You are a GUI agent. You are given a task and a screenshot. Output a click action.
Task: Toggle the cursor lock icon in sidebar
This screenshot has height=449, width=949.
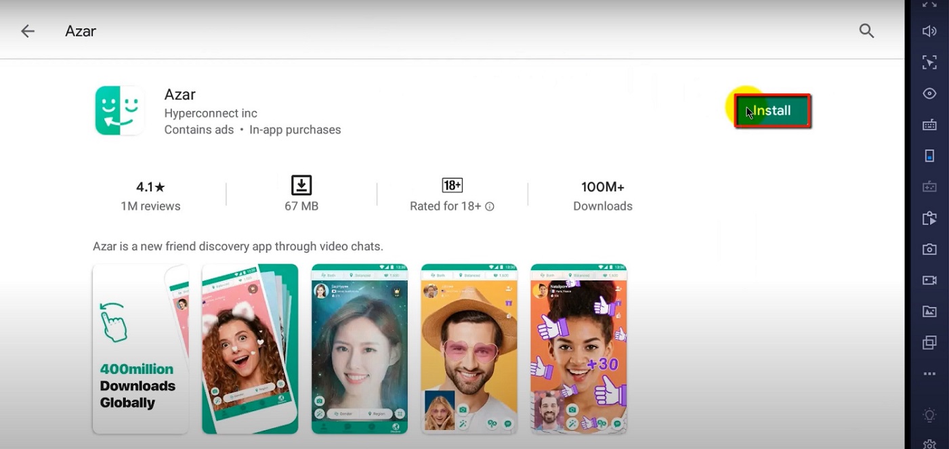(929, 62)
